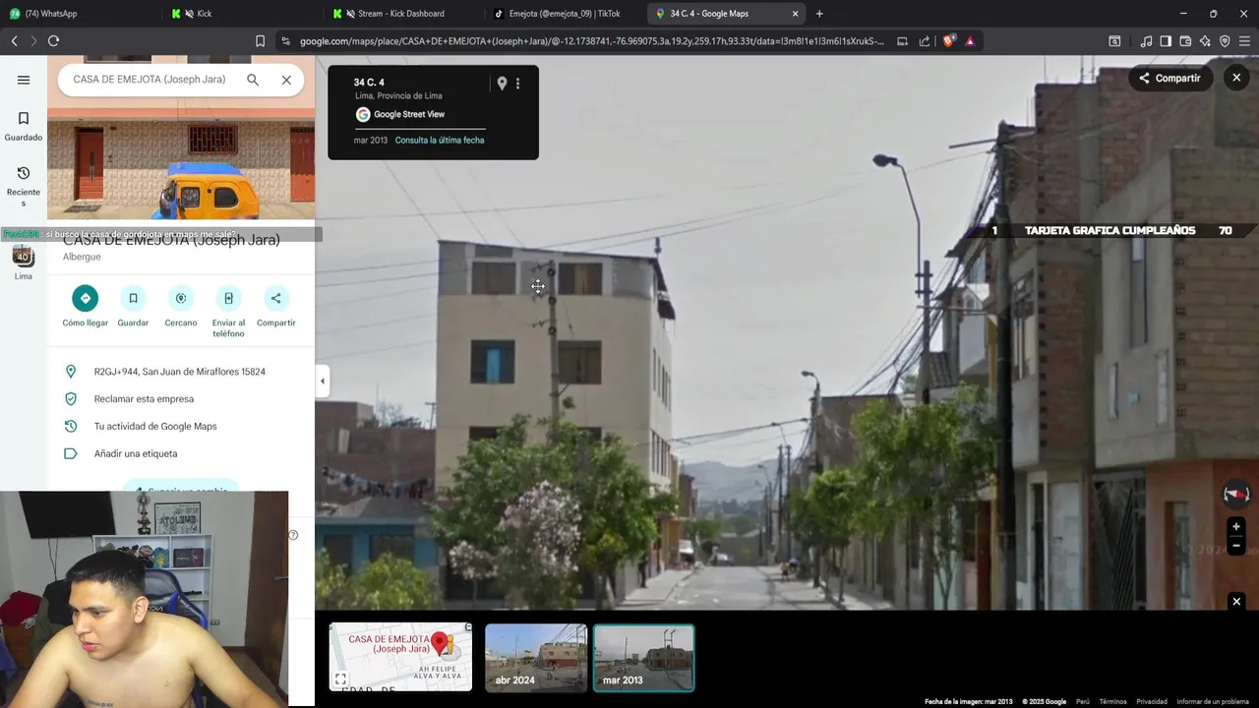Click the bookmark icon in address bar
This screenshot has width=1259, height=708.
pyautogui.click(x=260, y=41)
